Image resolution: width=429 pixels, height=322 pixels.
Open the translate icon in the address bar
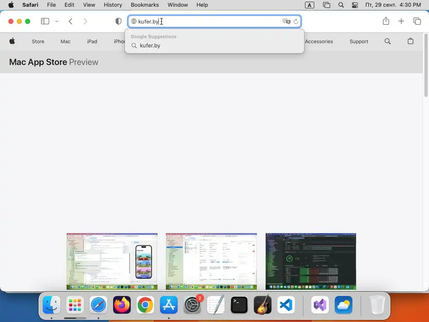[x=286, y=21]
